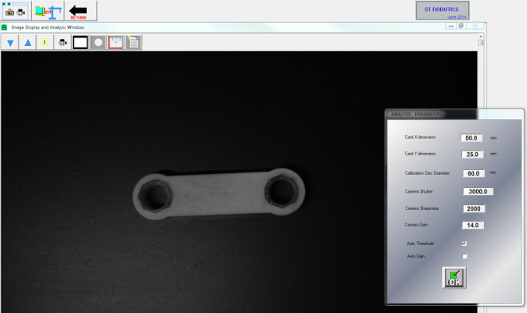Restore the Image Display and Analysis Window
The height and width of the screenshot is (313, 527).
point(461,26)
